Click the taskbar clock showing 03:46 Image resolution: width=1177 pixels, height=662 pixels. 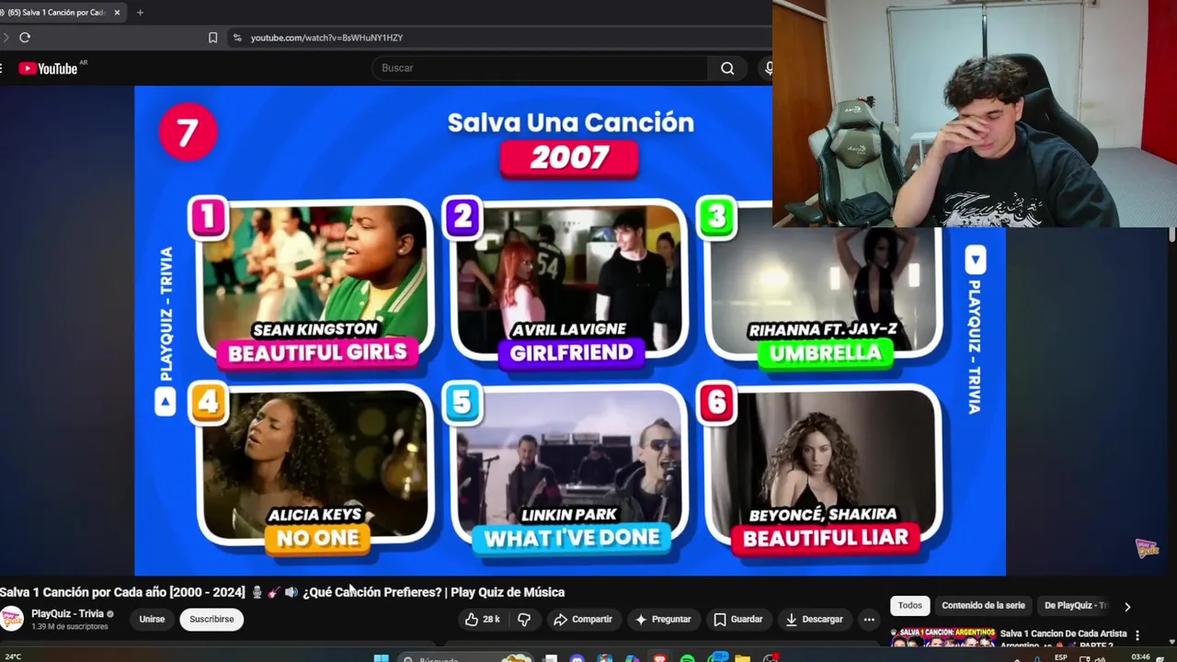point(1140,657)
